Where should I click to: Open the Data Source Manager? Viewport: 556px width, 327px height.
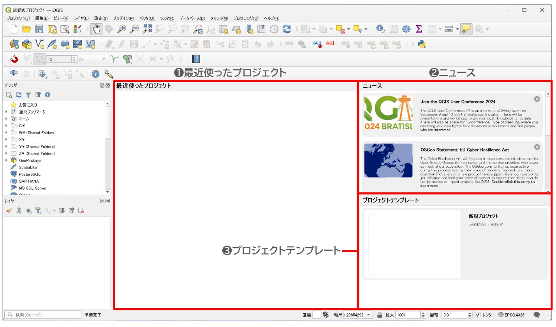pyautogui.click(x=14, y=44)
